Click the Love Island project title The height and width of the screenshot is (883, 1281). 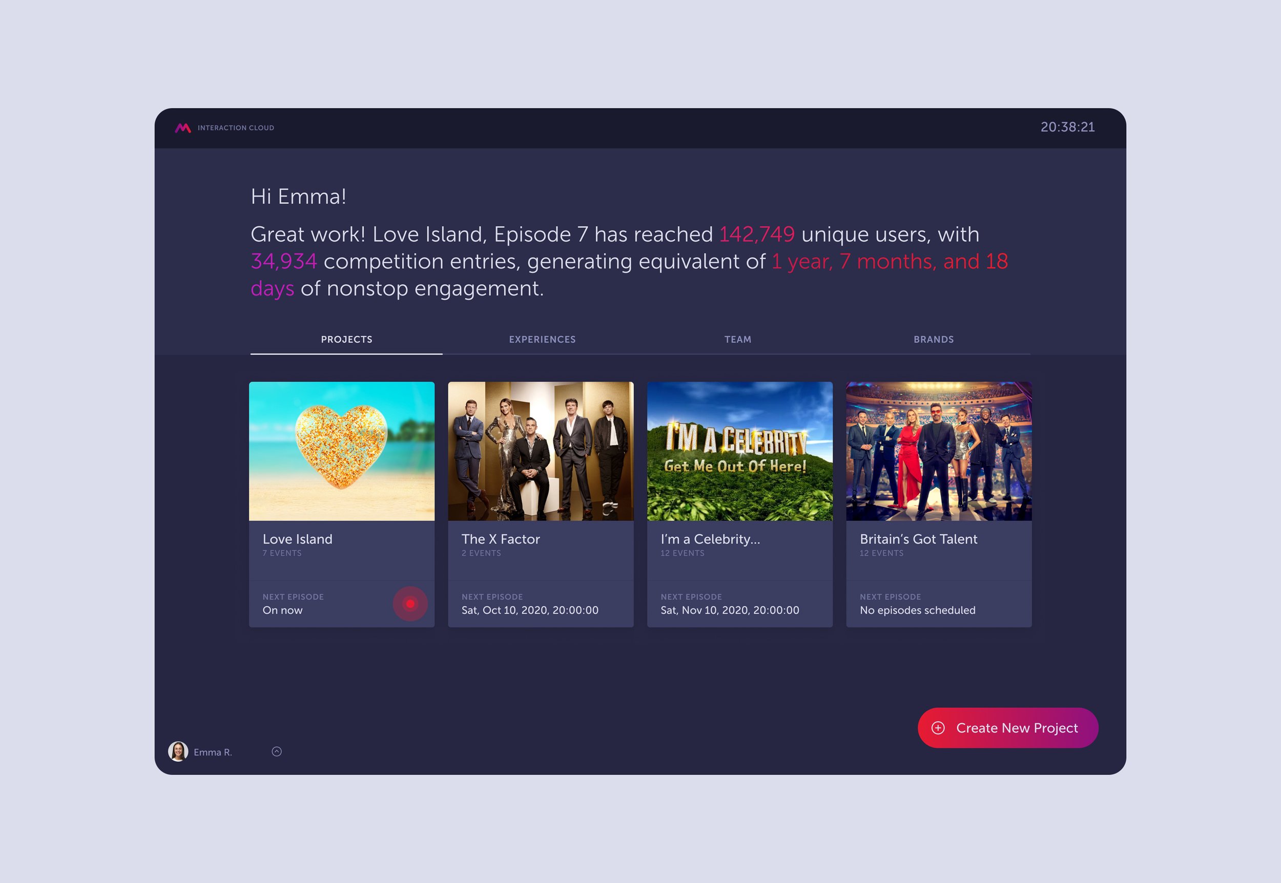(297, 539)
